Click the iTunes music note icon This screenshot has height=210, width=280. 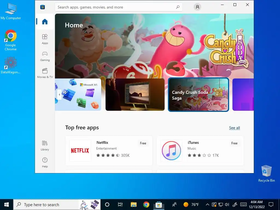click(x=171, y=151)
